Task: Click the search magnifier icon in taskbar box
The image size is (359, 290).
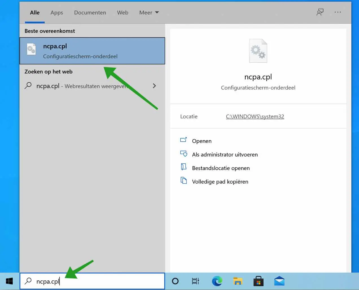Action: pyautogui.click(x=28, y=281)
